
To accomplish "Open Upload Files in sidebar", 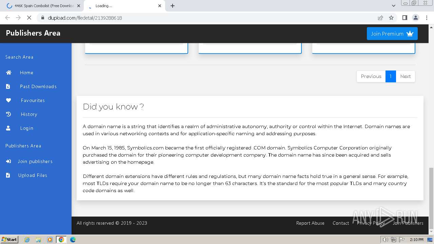I will [33, 175].
